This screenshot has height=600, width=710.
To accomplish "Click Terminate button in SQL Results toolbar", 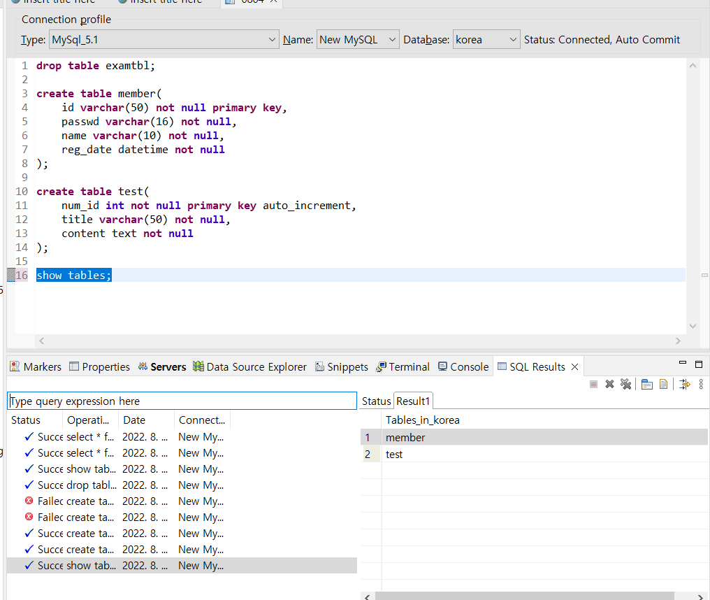I will (x=593, y=385).
